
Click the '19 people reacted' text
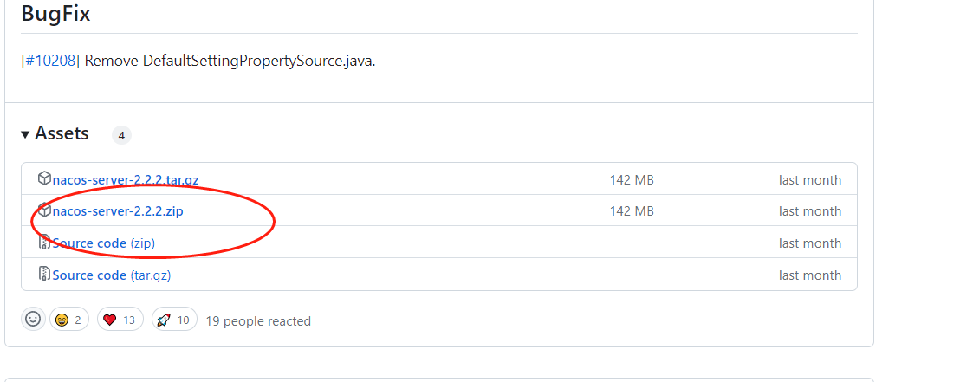(x=257, y=321)
